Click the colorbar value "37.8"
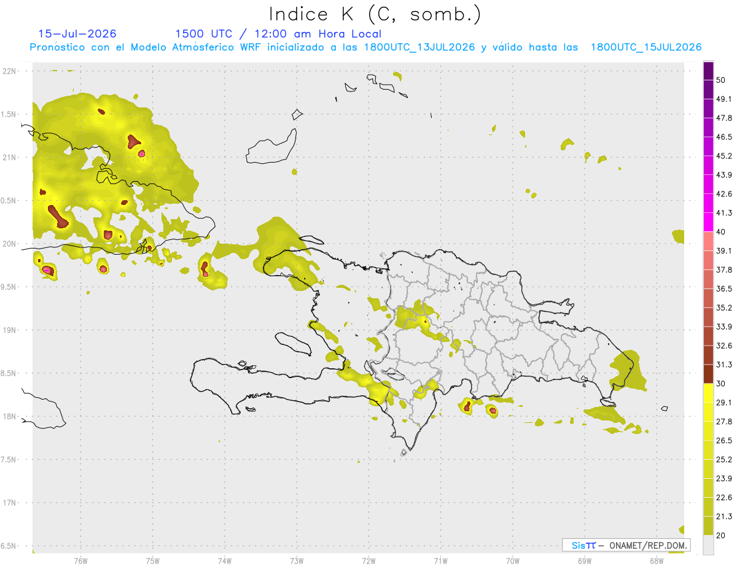 pos(724,270)
